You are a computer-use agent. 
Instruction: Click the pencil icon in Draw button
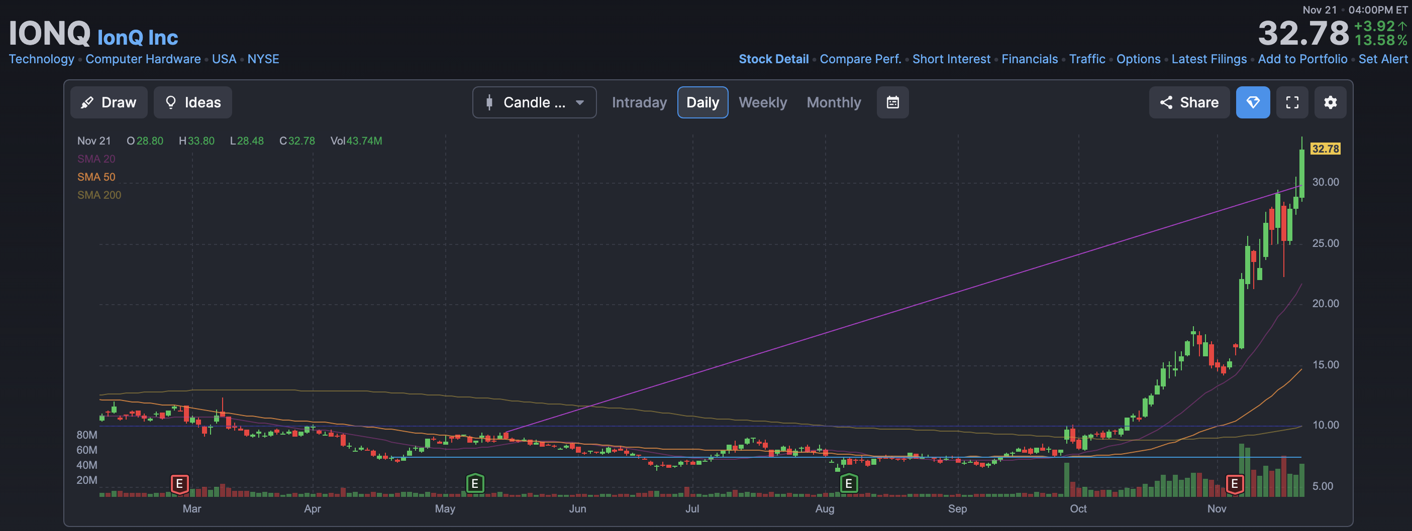click(86, 102)
